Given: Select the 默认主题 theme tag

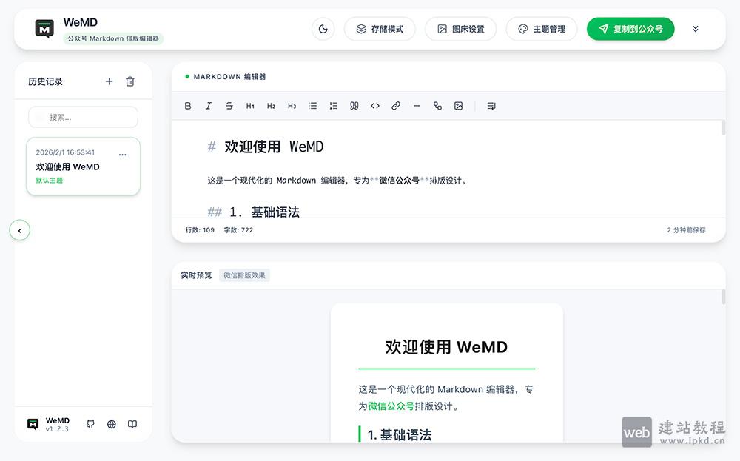Looking at the screenshot, I should pos(49,180).
